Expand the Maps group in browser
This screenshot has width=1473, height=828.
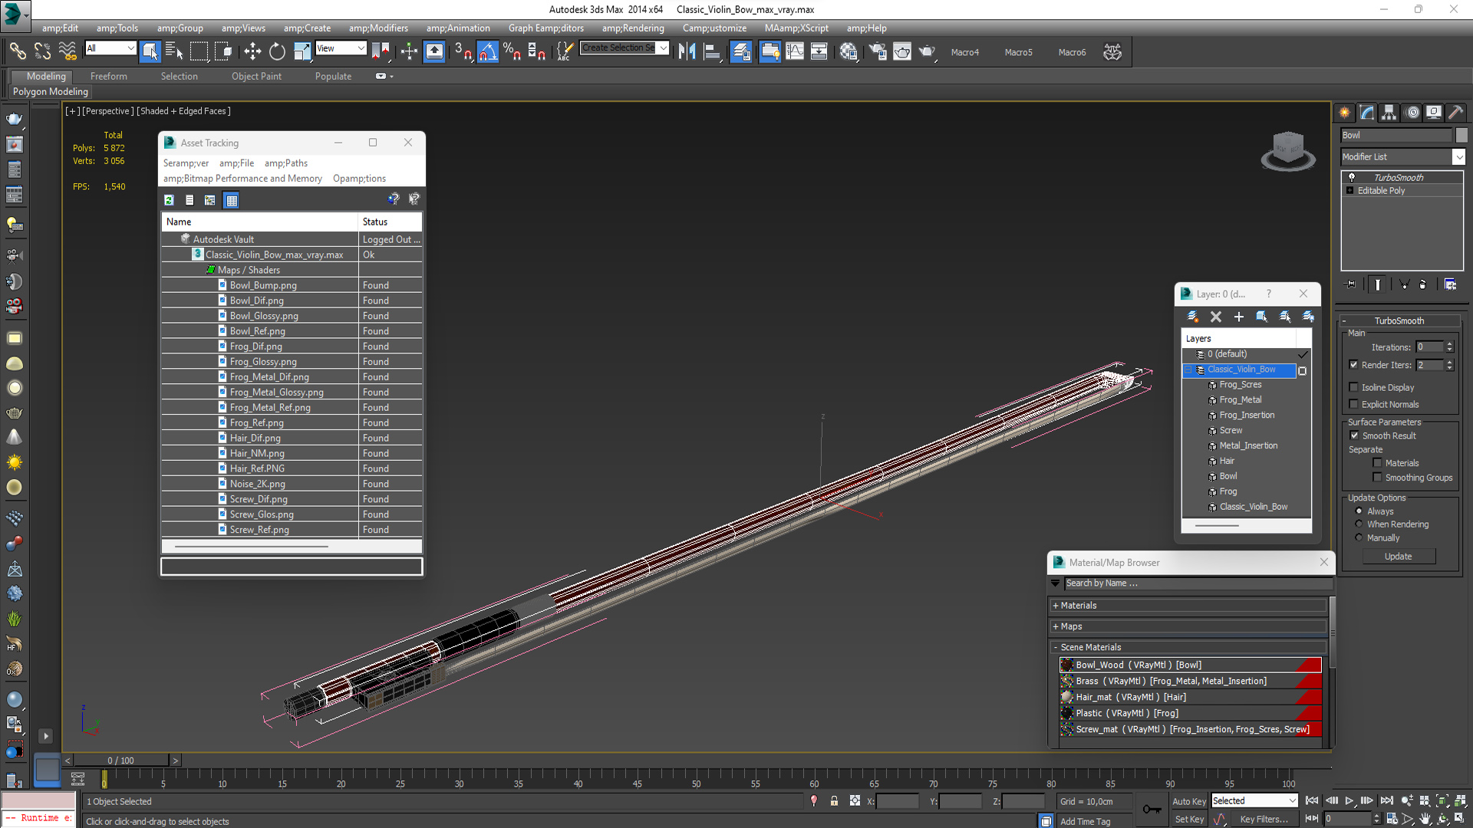click(x=1056, y=626)
